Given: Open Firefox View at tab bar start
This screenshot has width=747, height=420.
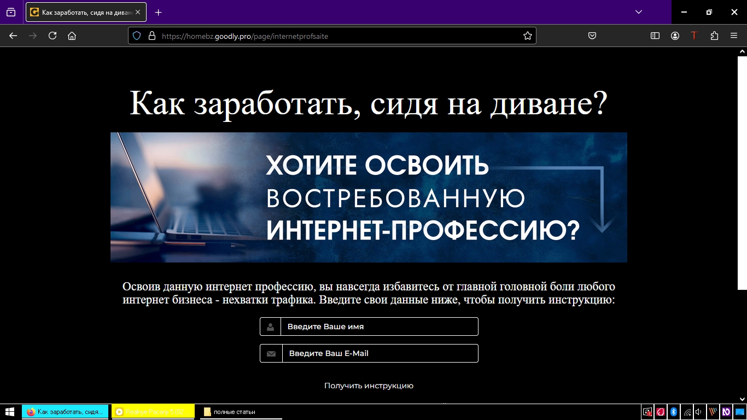Looking at the screenshot, I should pyautogui.click(x=11, y=12).
